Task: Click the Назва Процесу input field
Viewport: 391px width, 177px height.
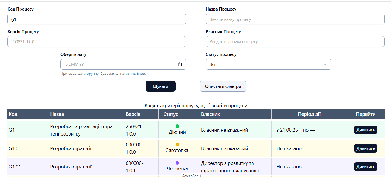Action: point(295,19)
